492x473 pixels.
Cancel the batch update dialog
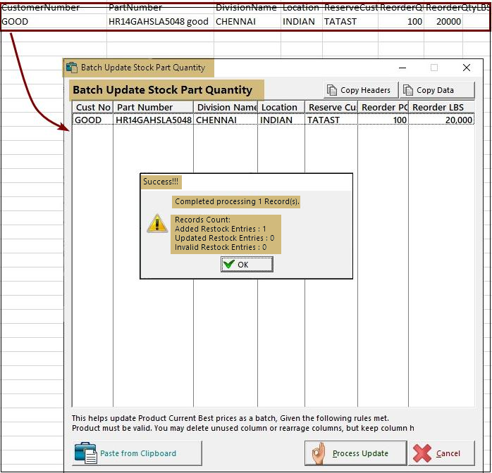[441, 453]
